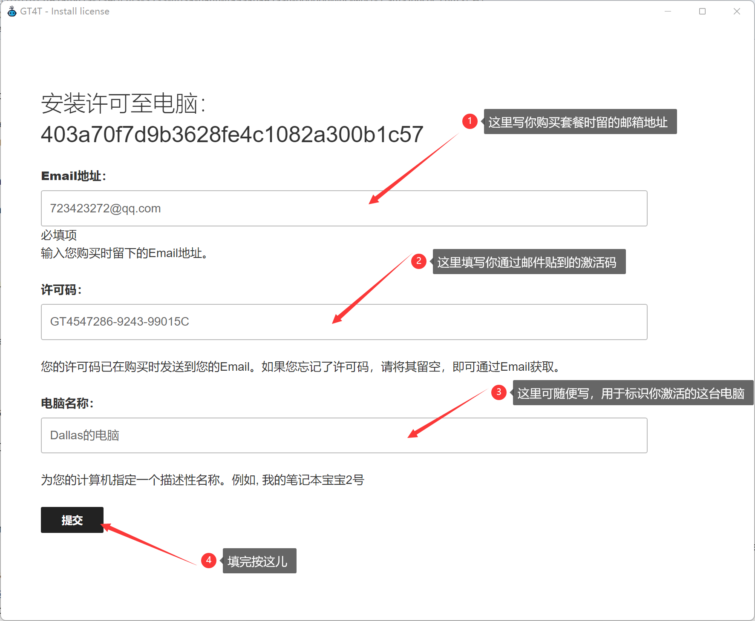Click the red number 3 annotation badge
This screenshot has width=755, height=621.
499,392
